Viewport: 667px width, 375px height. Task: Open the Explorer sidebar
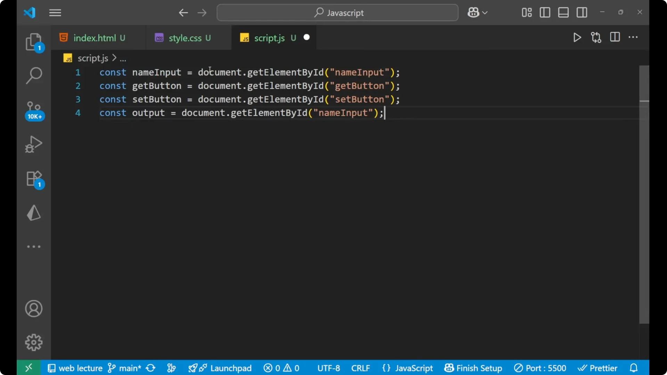coord(34,42)
